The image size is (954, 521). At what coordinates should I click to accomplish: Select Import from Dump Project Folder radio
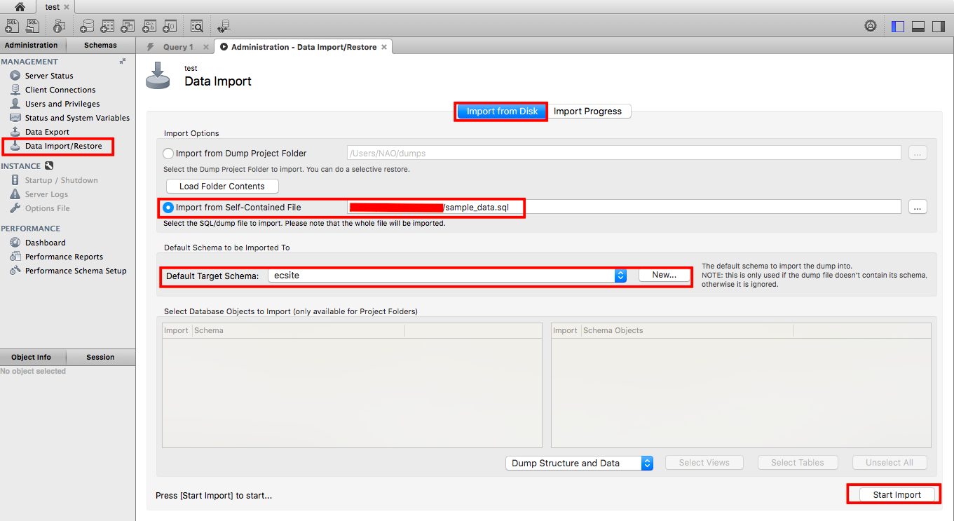click(168, 153)
